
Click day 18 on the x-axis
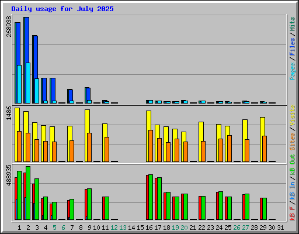coord(166,228)
